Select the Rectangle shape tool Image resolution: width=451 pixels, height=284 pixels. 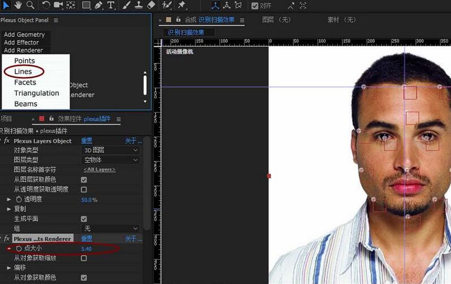click(86, 6)
